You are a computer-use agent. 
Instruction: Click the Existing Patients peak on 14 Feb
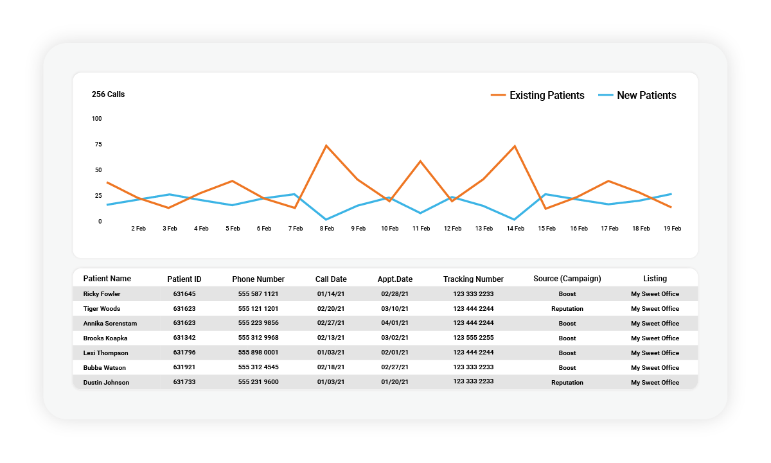tap(514, 146)
